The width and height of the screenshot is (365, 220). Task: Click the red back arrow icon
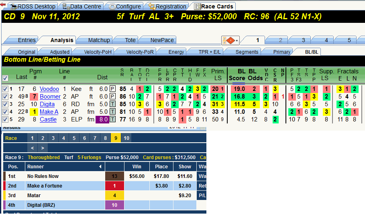3,4
